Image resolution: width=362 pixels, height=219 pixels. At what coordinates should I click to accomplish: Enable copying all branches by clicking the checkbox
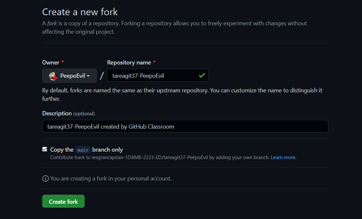click(x=45, y=149)
